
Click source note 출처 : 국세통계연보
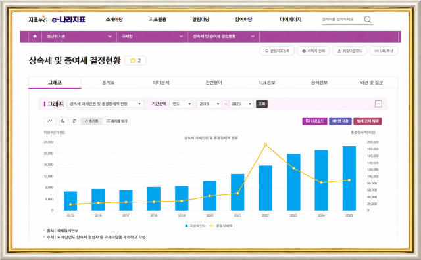(x=62, y=231)
